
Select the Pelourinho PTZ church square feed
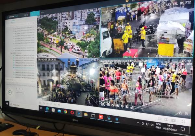68,82
